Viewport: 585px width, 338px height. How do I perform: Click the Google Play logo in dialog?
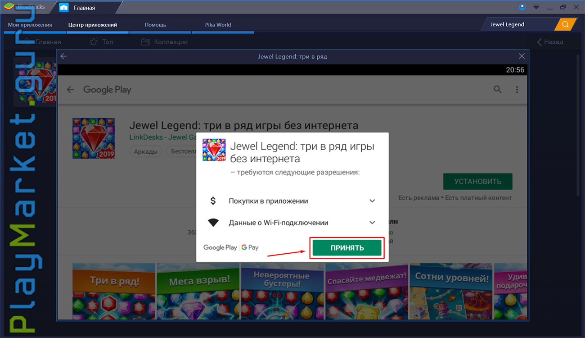point(220,247)
